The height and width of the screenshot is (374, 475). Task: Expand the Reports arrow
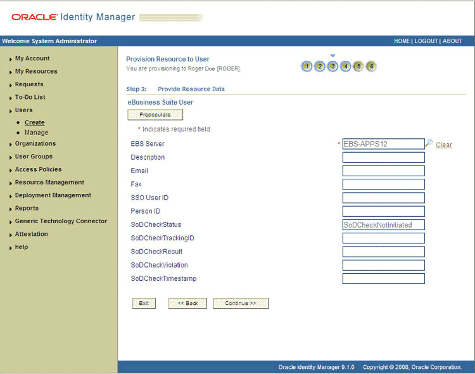click(11, 209)
